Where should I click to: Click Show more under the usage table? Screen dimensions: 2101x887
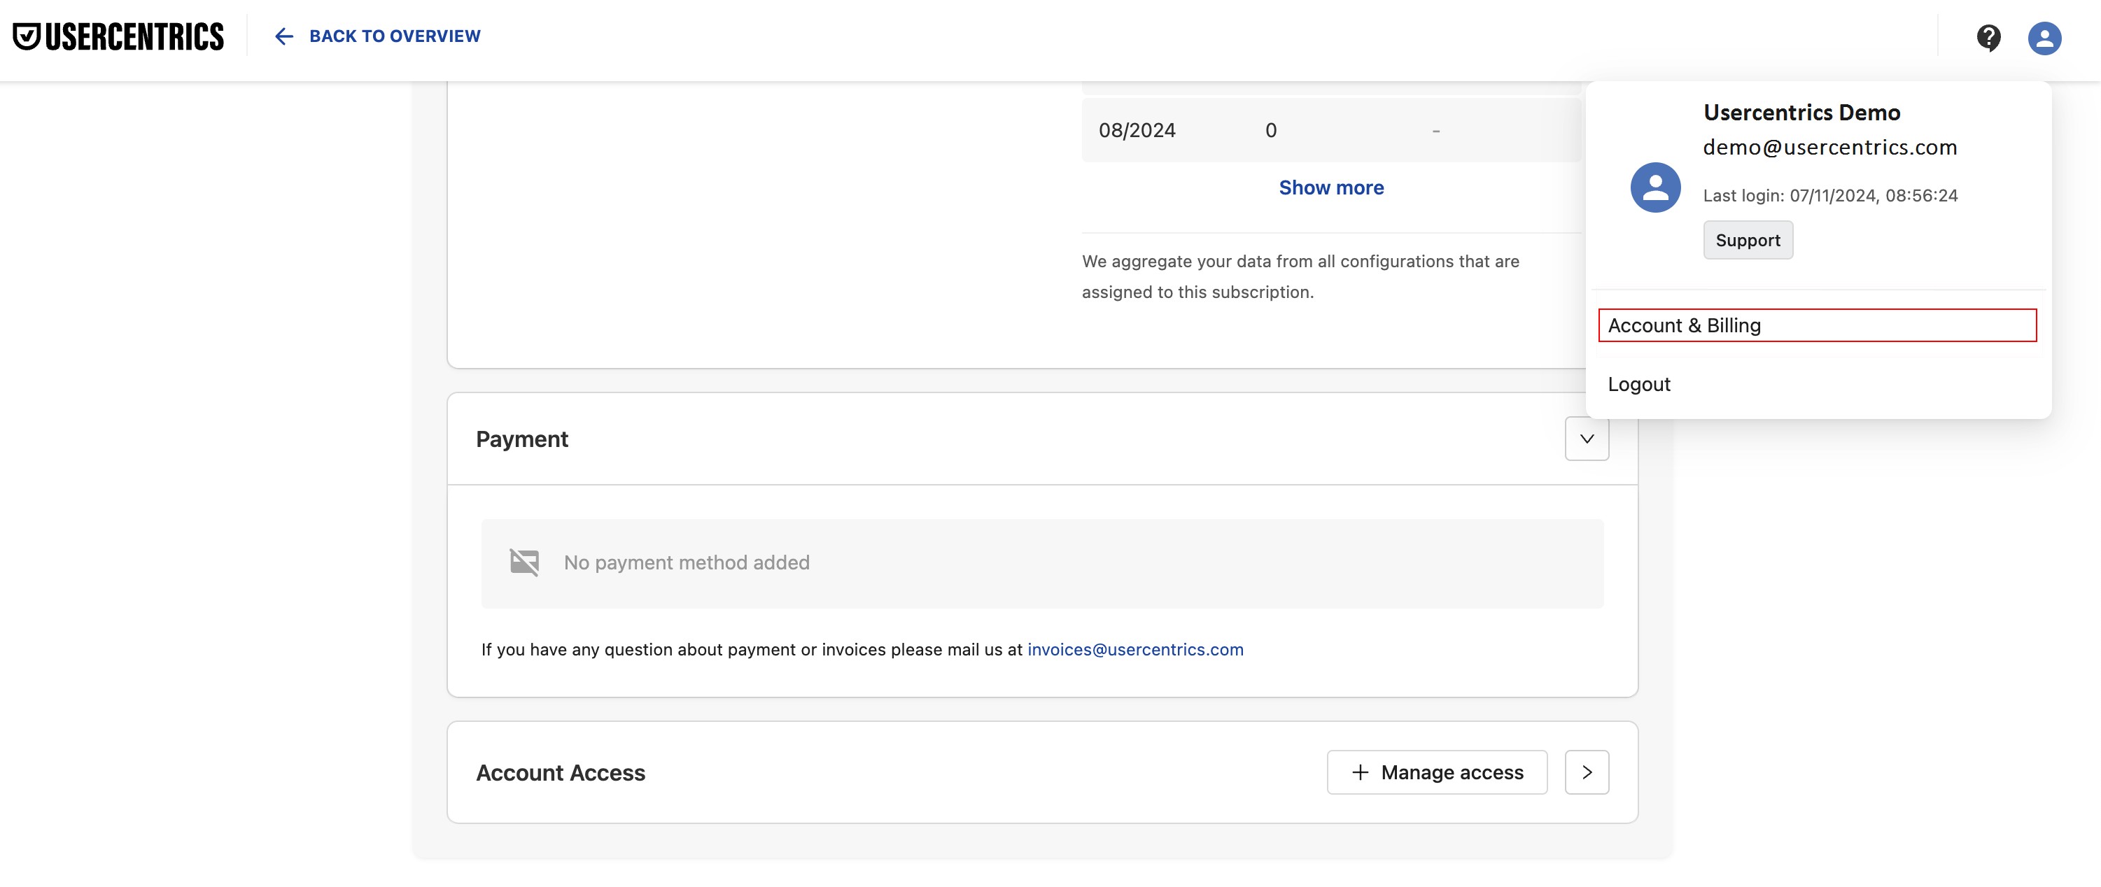[1331, 187]
